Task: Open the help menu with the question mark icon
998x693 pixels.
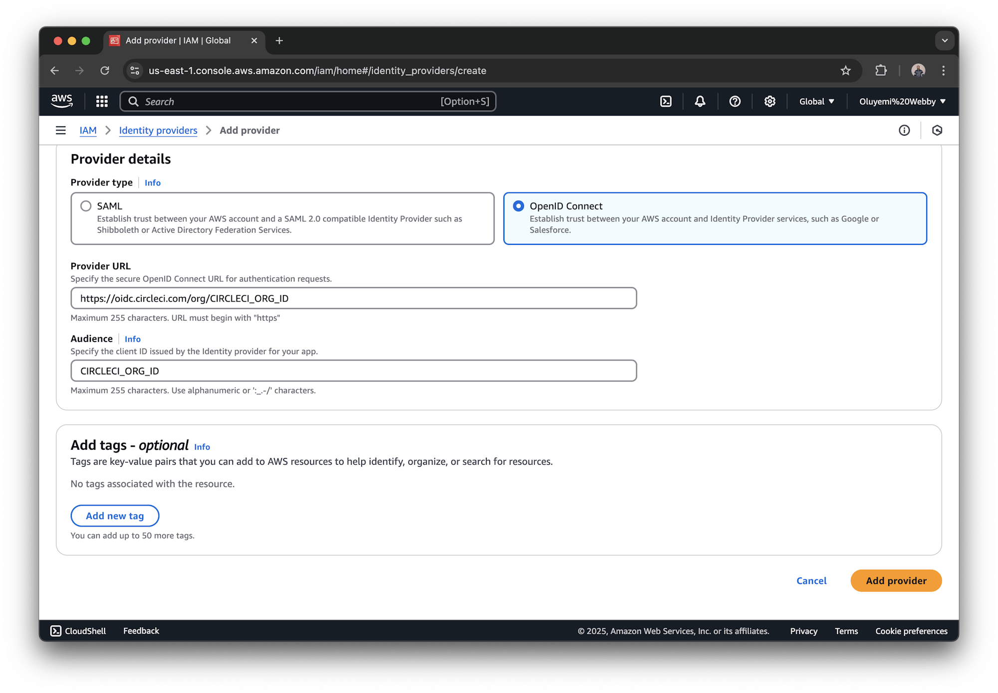Action: (735, 101)
